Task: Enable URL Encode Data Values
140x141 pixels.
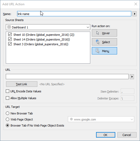Action: click(7, 91)
